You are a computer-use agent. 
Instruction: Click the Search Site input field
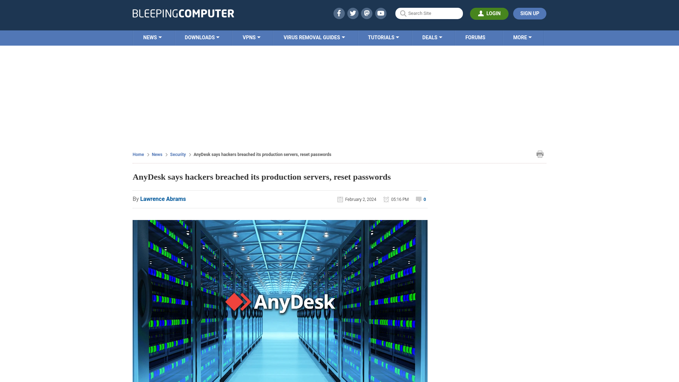pyautogui.click(x=429, y=13)
